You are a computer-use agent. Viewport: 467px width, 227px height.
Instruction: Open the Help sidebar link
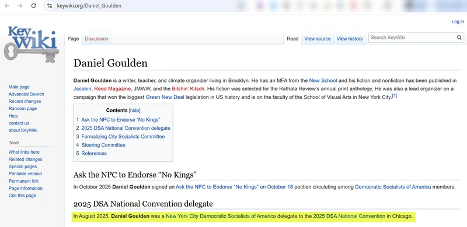(x=13, y=116)
